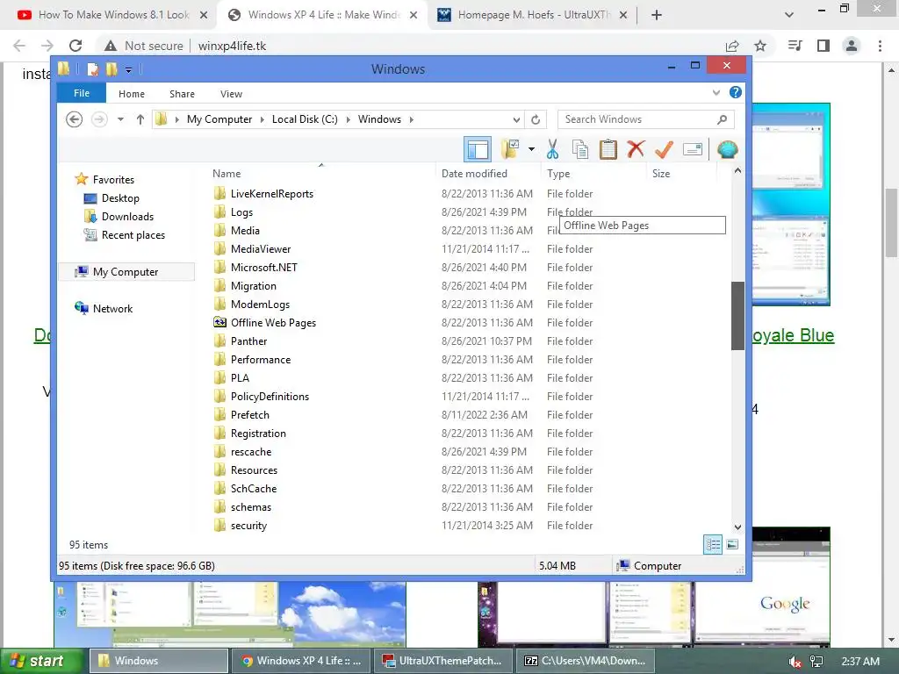Switch to YouTube Windows 8.1 browser tab

point(113,15)
